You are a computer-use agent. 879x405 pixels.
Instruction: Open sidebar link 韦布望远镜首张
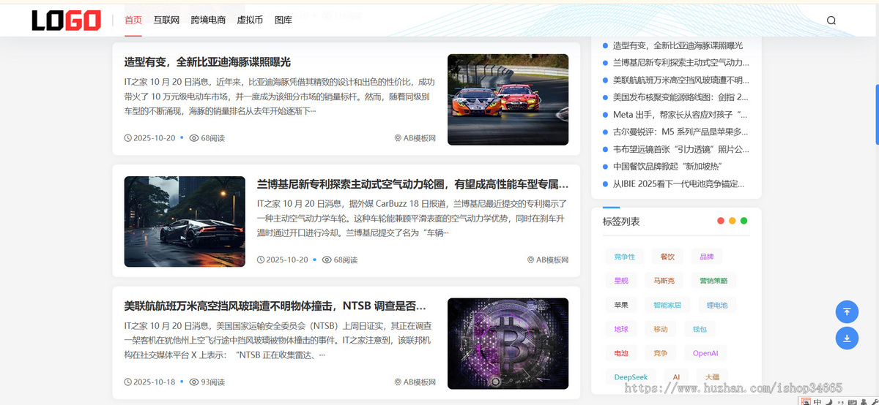click(x=681, y=149)
